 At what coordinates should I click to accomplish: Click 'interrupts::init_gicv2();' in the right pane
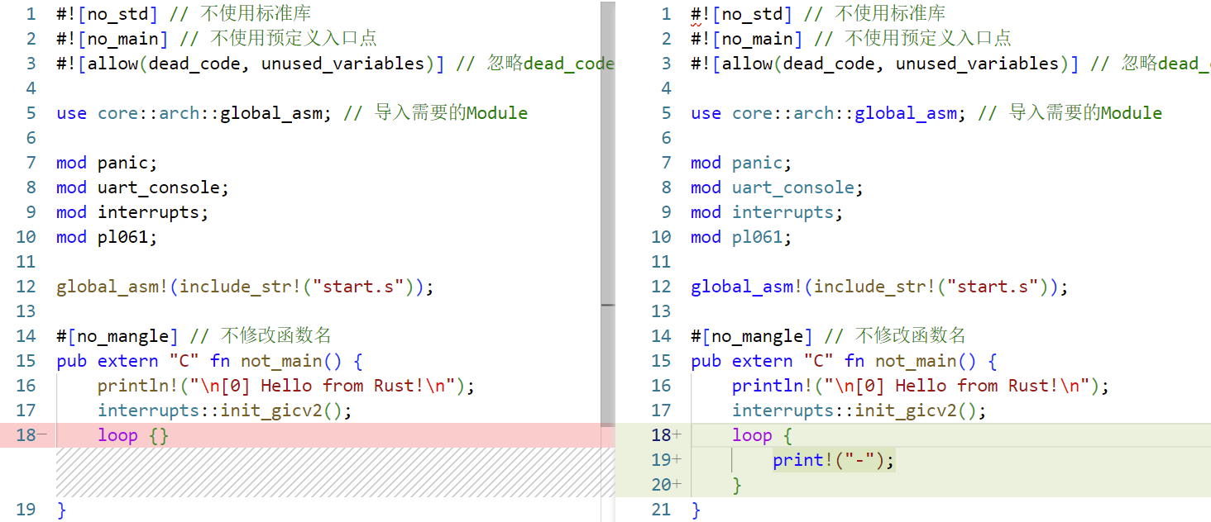tap(859, 410)
